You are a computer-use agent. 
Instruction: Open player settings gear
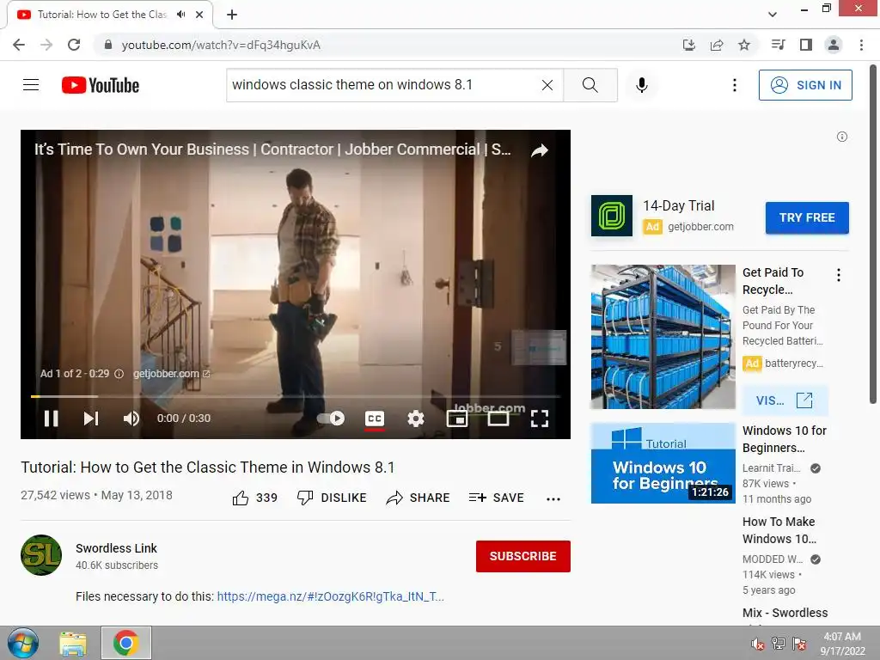click(415, 419)
